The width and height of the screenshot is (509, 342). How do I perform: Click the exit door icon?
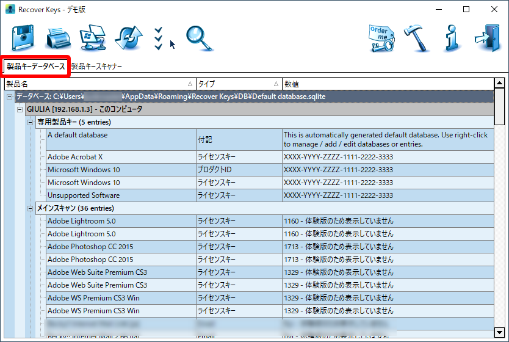tap(487, 38)
